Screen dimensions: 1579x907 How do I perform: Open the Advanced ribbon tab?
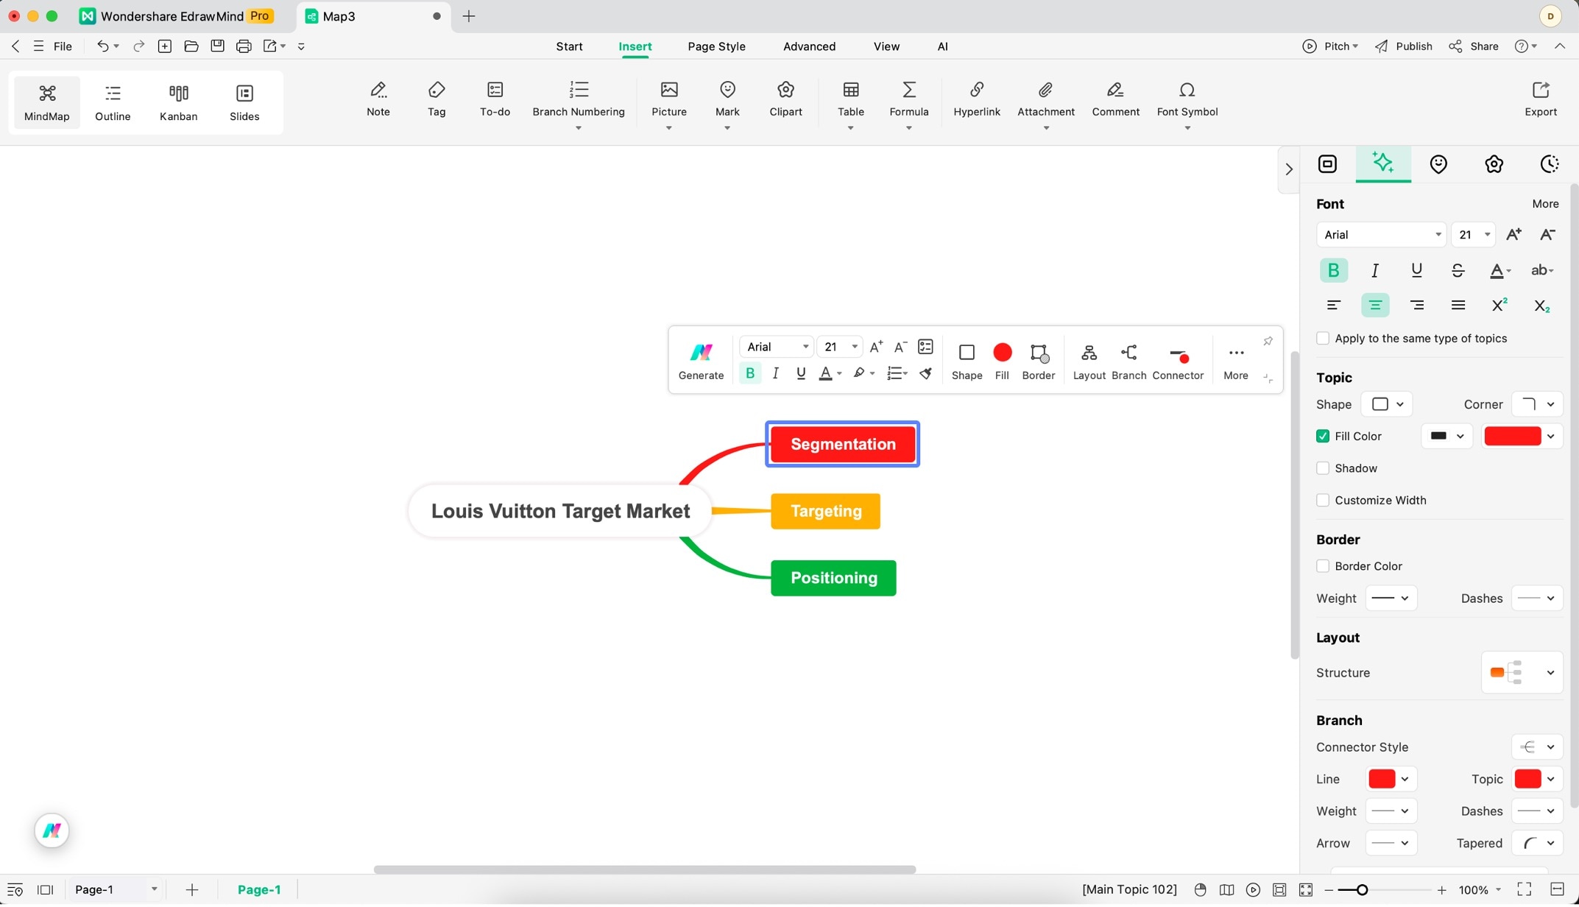point(809,46)
